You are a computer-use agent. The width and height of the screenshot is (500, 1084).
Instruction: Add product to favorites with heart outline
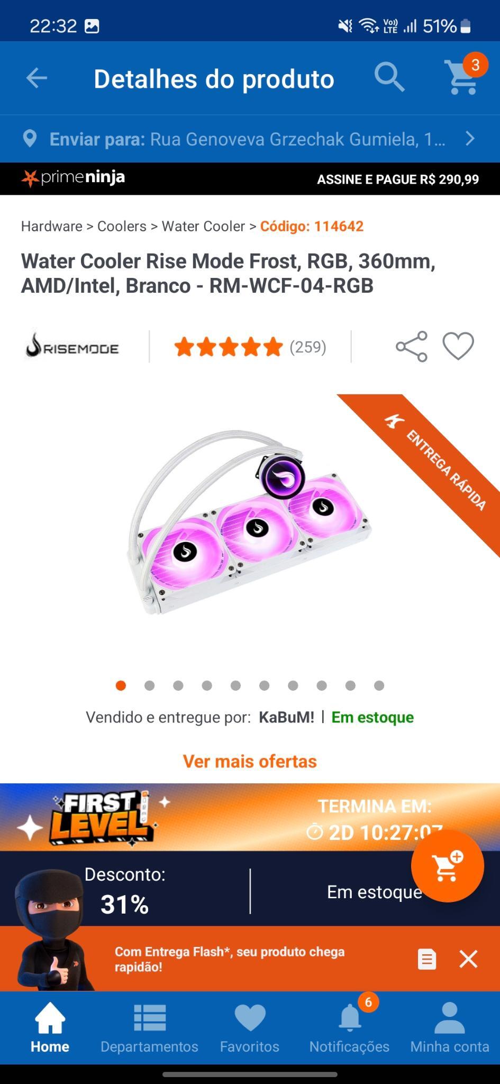pos(458,347)
